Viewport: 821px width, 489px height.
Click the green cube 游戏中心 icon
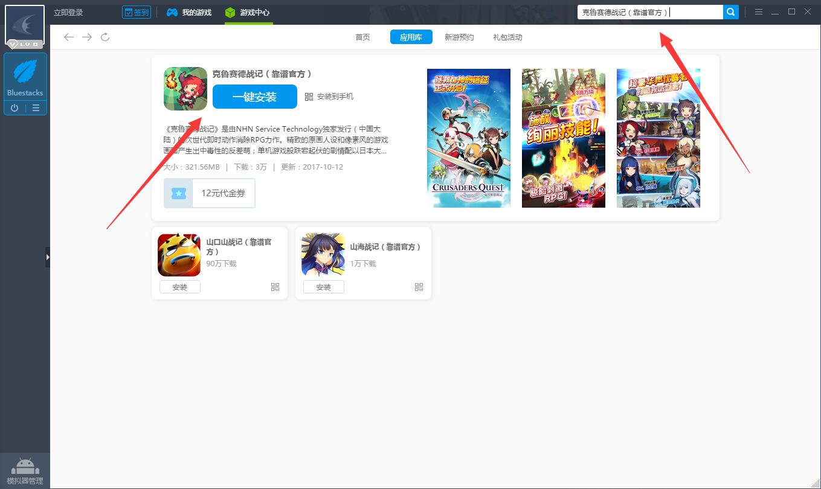coord(230,12)
